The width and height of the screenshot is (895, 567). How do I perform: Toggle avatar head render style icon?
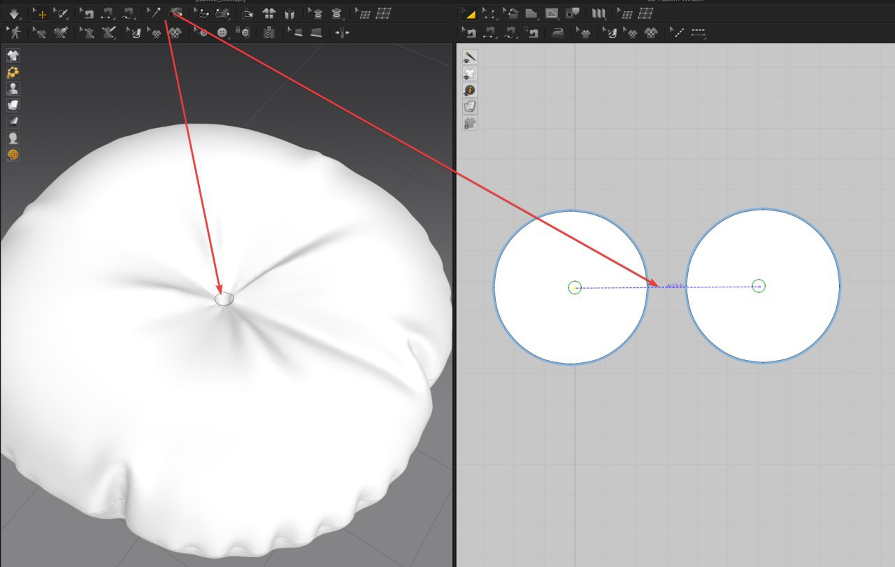click(x=13, y=138)
